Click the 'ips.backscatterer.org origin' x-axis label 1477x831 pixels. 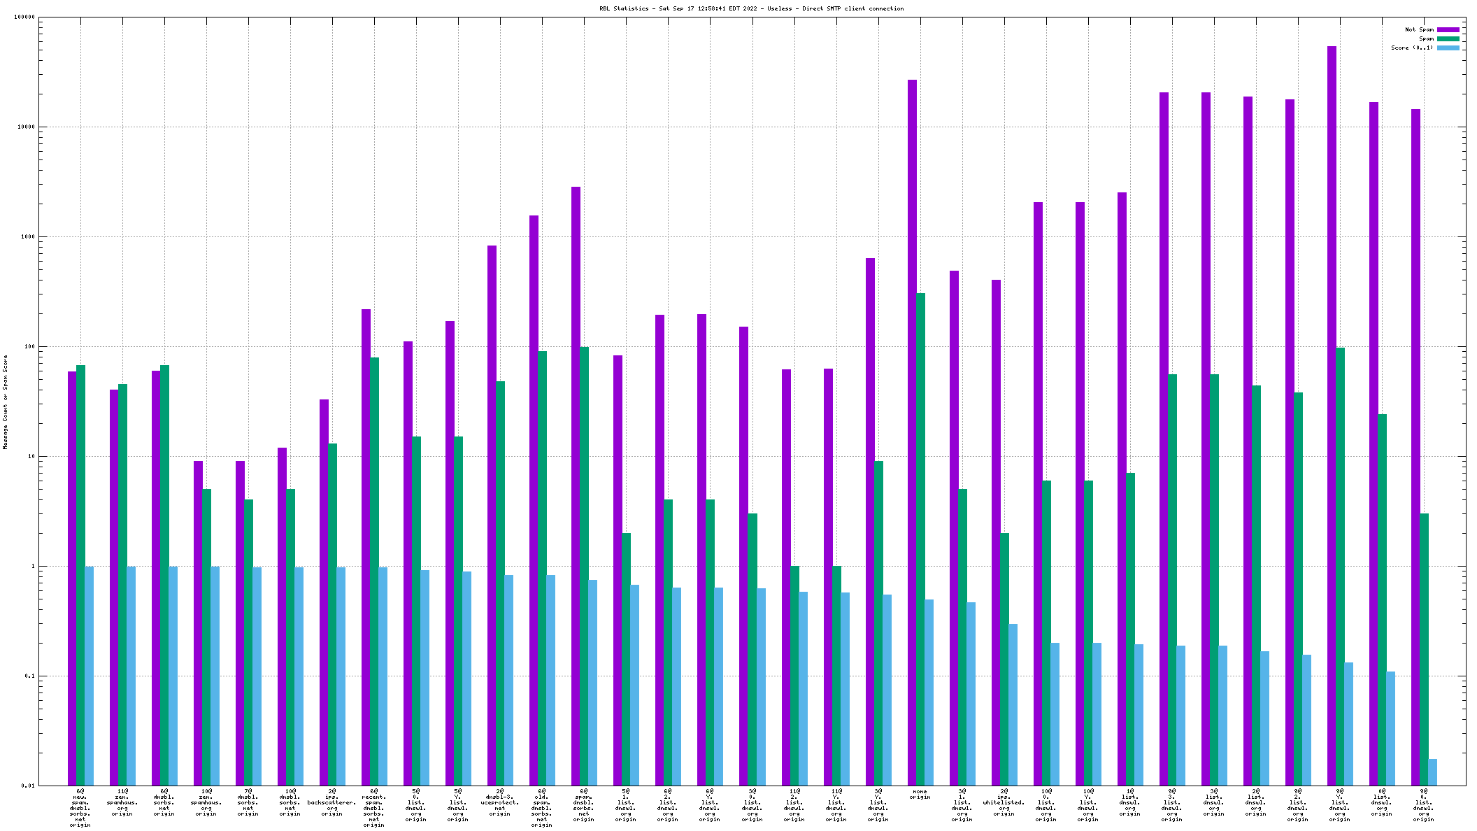(x=331, y=802)
